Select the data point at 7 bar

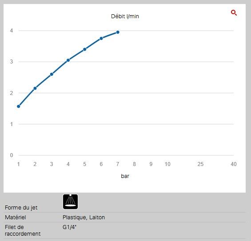(118, 32)
